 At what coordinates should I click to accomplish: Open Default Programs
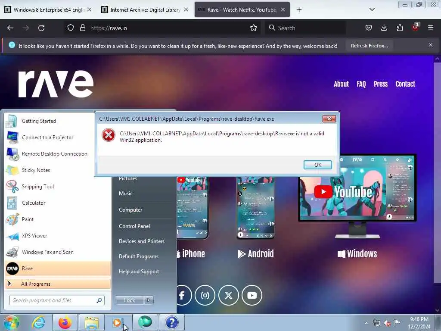[x=138, y=256]
